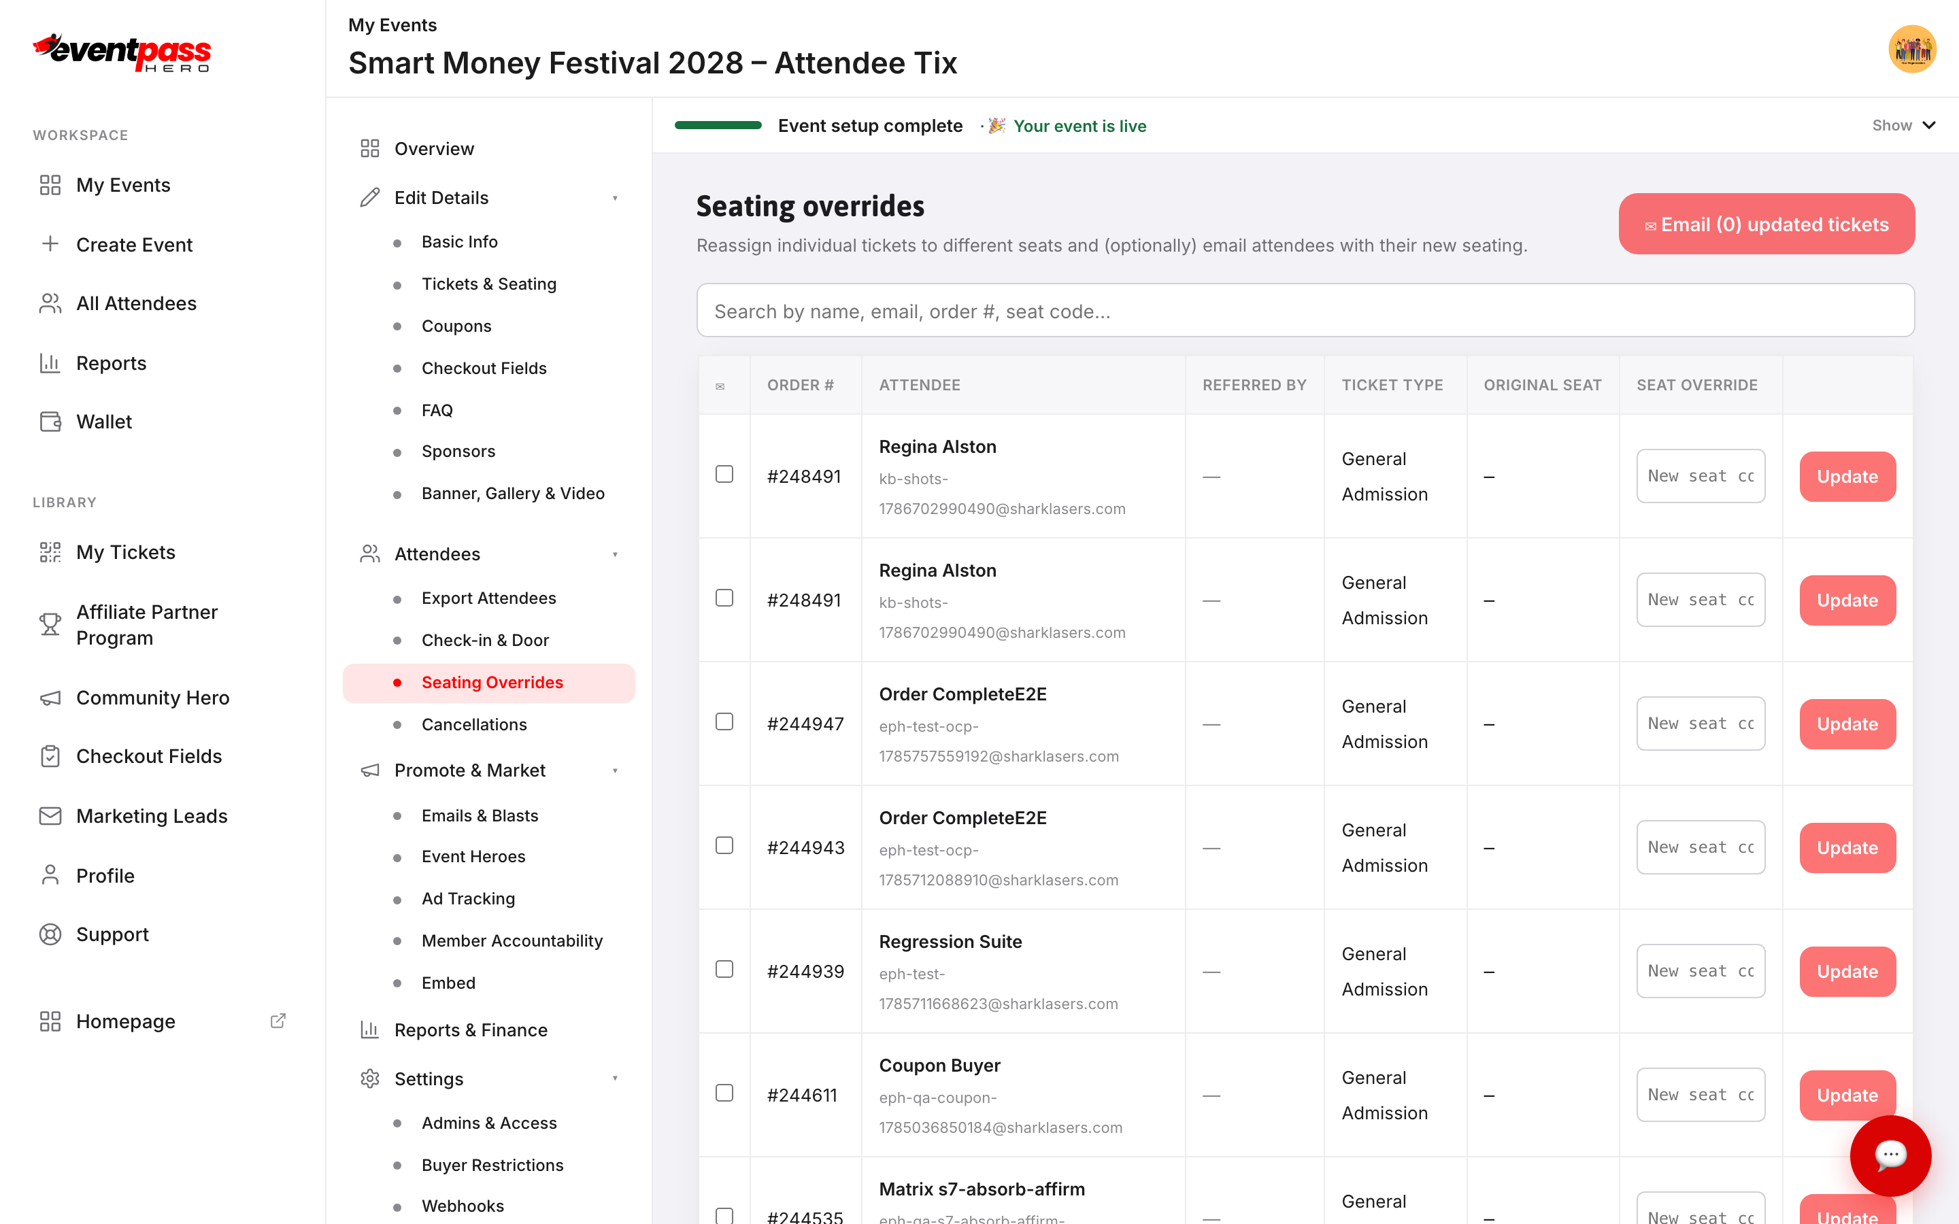The width and height of the screenshot is (1959, 1224).
Task: Click the Wallet icon
Action: click(50, 422)
